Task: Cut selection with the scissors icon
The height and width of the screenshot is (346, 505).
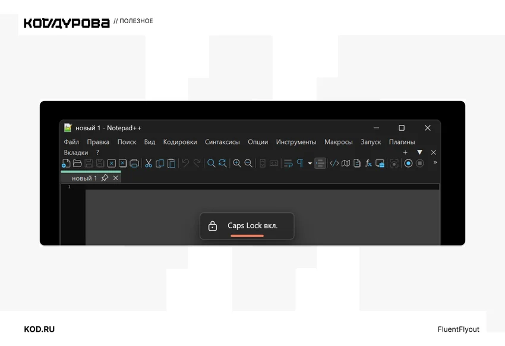Action: click(149, 163)
